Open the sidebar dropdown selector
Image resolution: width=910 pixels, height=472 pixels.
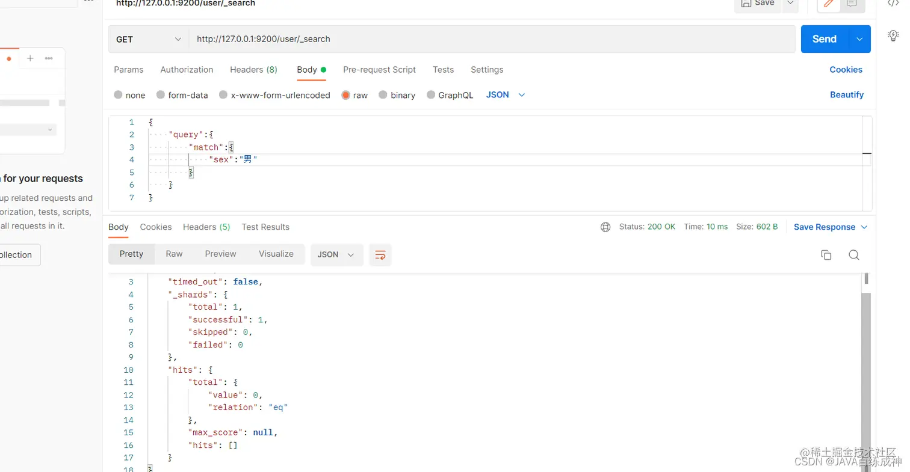pyautogui.click(x=28, y=129)
